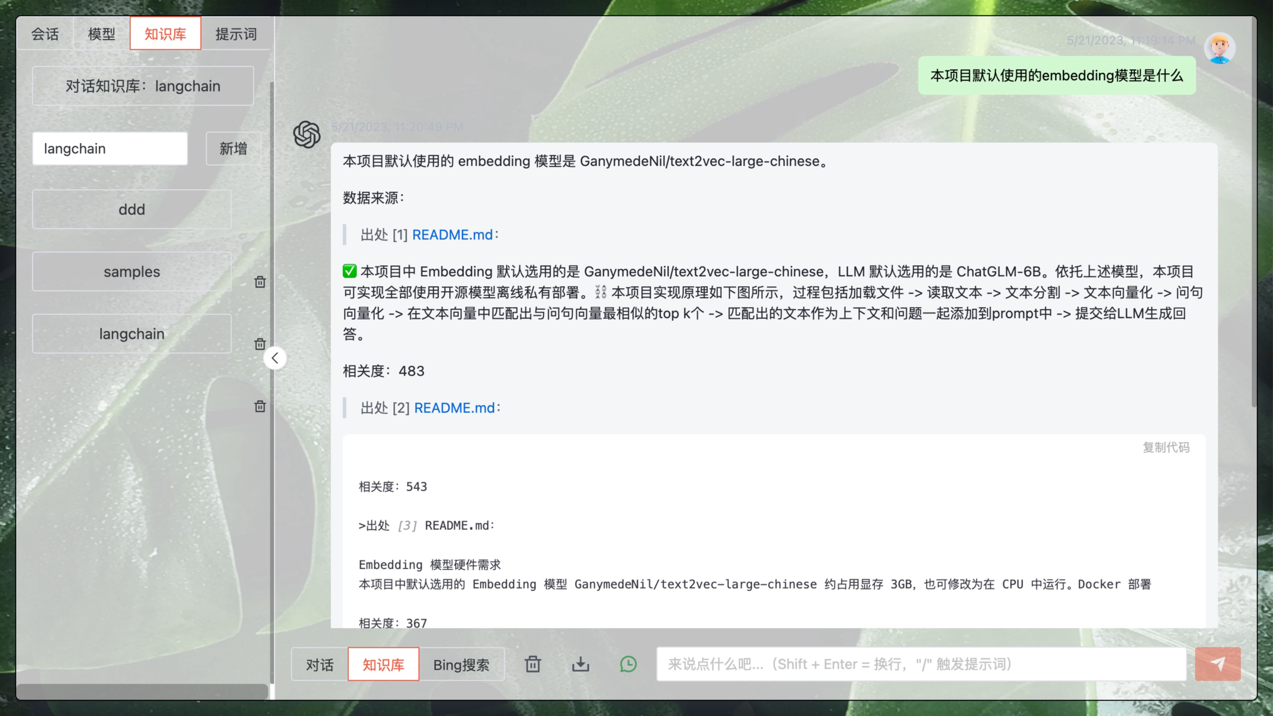Click the lowest trash icon in the sidebar

[260, 406]
